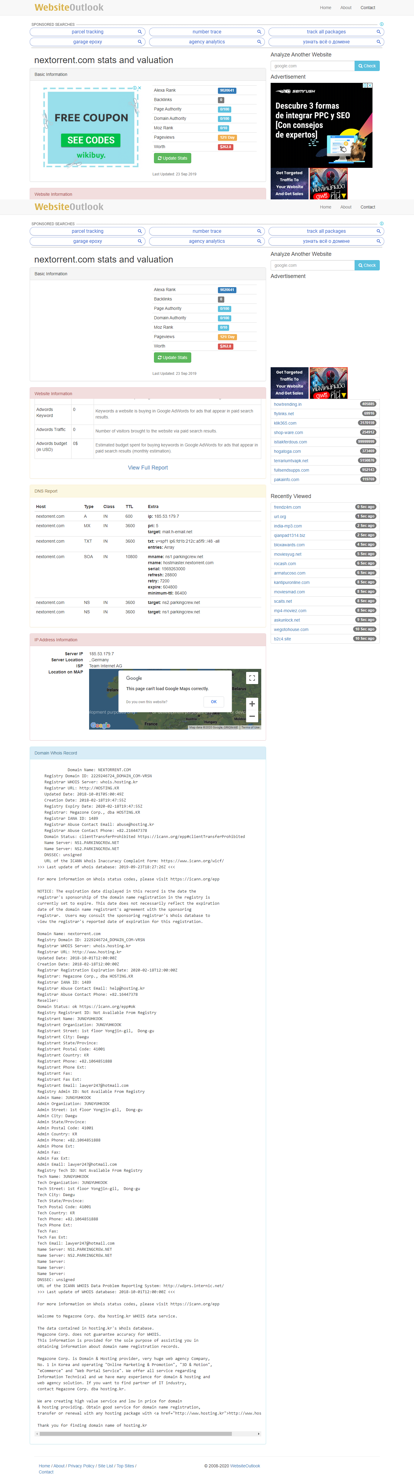Open rocash.com under Recently Viewed

pos(285,563)
